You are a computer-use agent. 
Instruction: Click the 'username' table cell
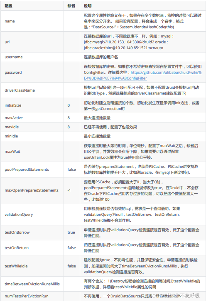click(x=32, y=57)
